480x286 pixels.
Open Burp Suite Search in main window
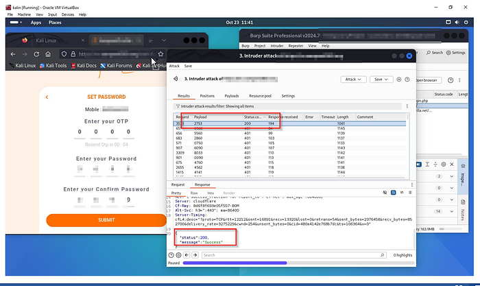pos(435,53)
